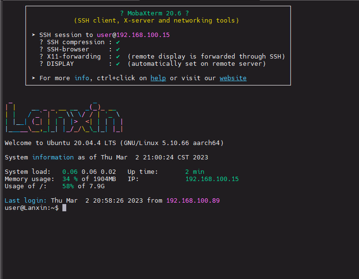
Task: Click the green check next to X11-forwarding
Action: click(x=118, y=57)
